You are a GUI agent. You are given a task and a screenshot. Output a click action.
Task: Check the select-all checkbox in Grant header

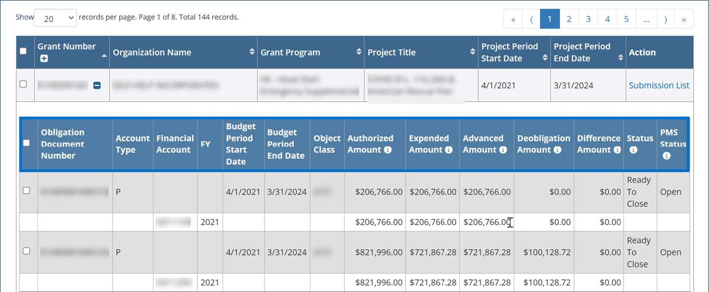click(x=23, y=51)
